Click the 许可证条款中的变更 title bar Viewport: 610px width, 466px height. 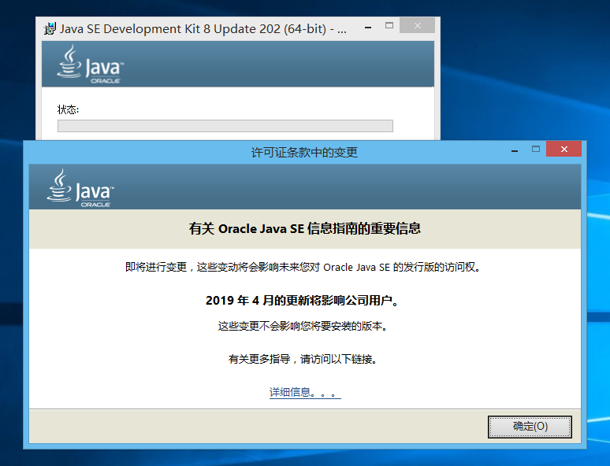tap(304, 152)
